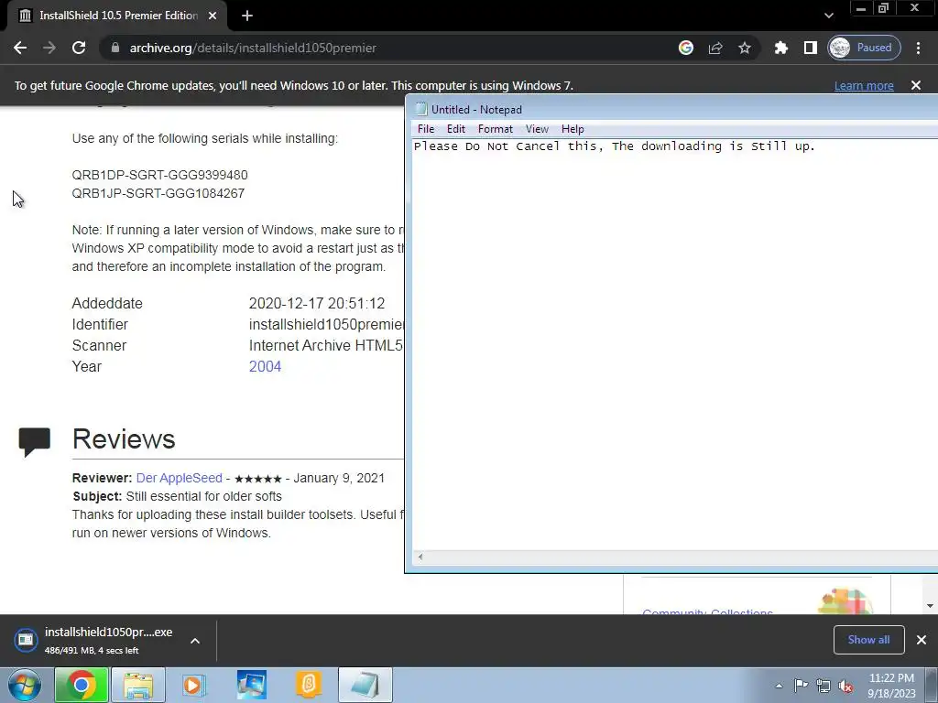Click the serial QRB1DP-SGRT-GGG9399480 text
The width and height of the screenshot is (938, 703).
point(159,175)
